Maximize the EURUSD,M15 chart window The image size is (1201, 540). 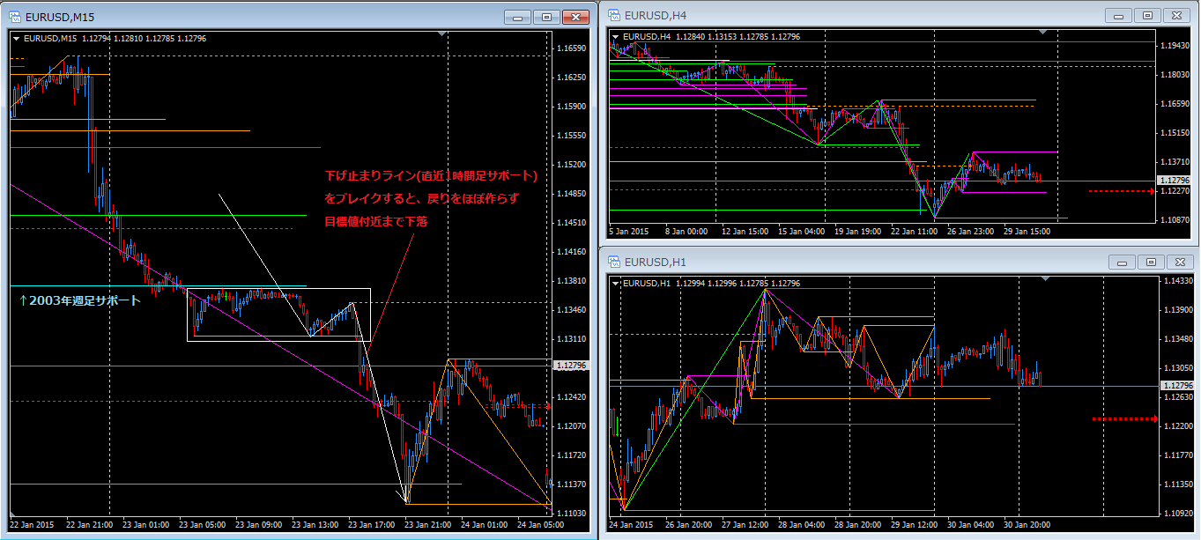coord(546,17)
